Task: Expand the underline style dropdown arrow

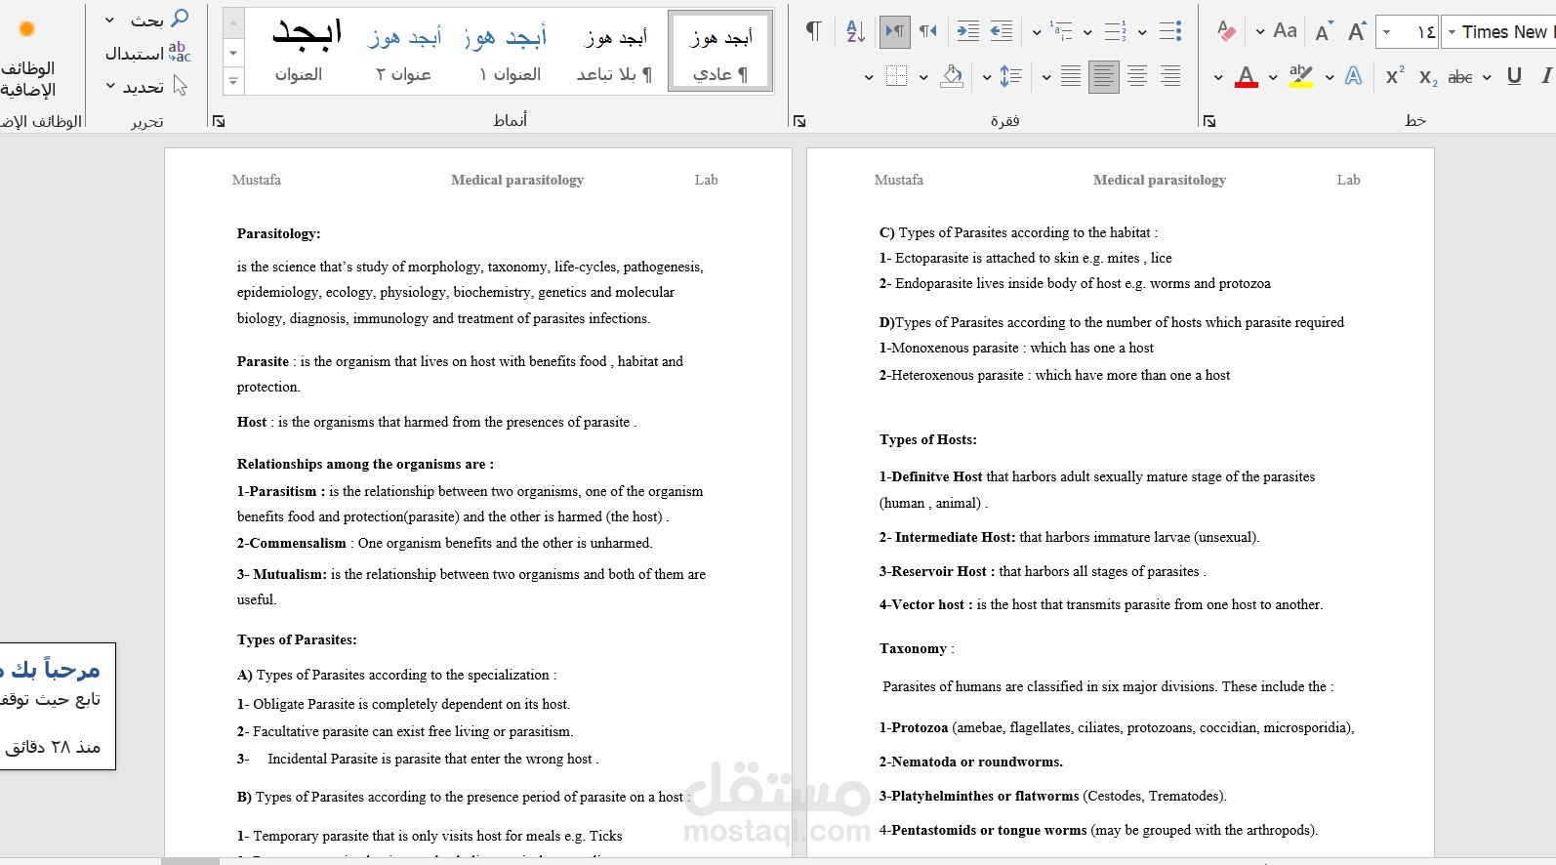Action: [1487, 77]
